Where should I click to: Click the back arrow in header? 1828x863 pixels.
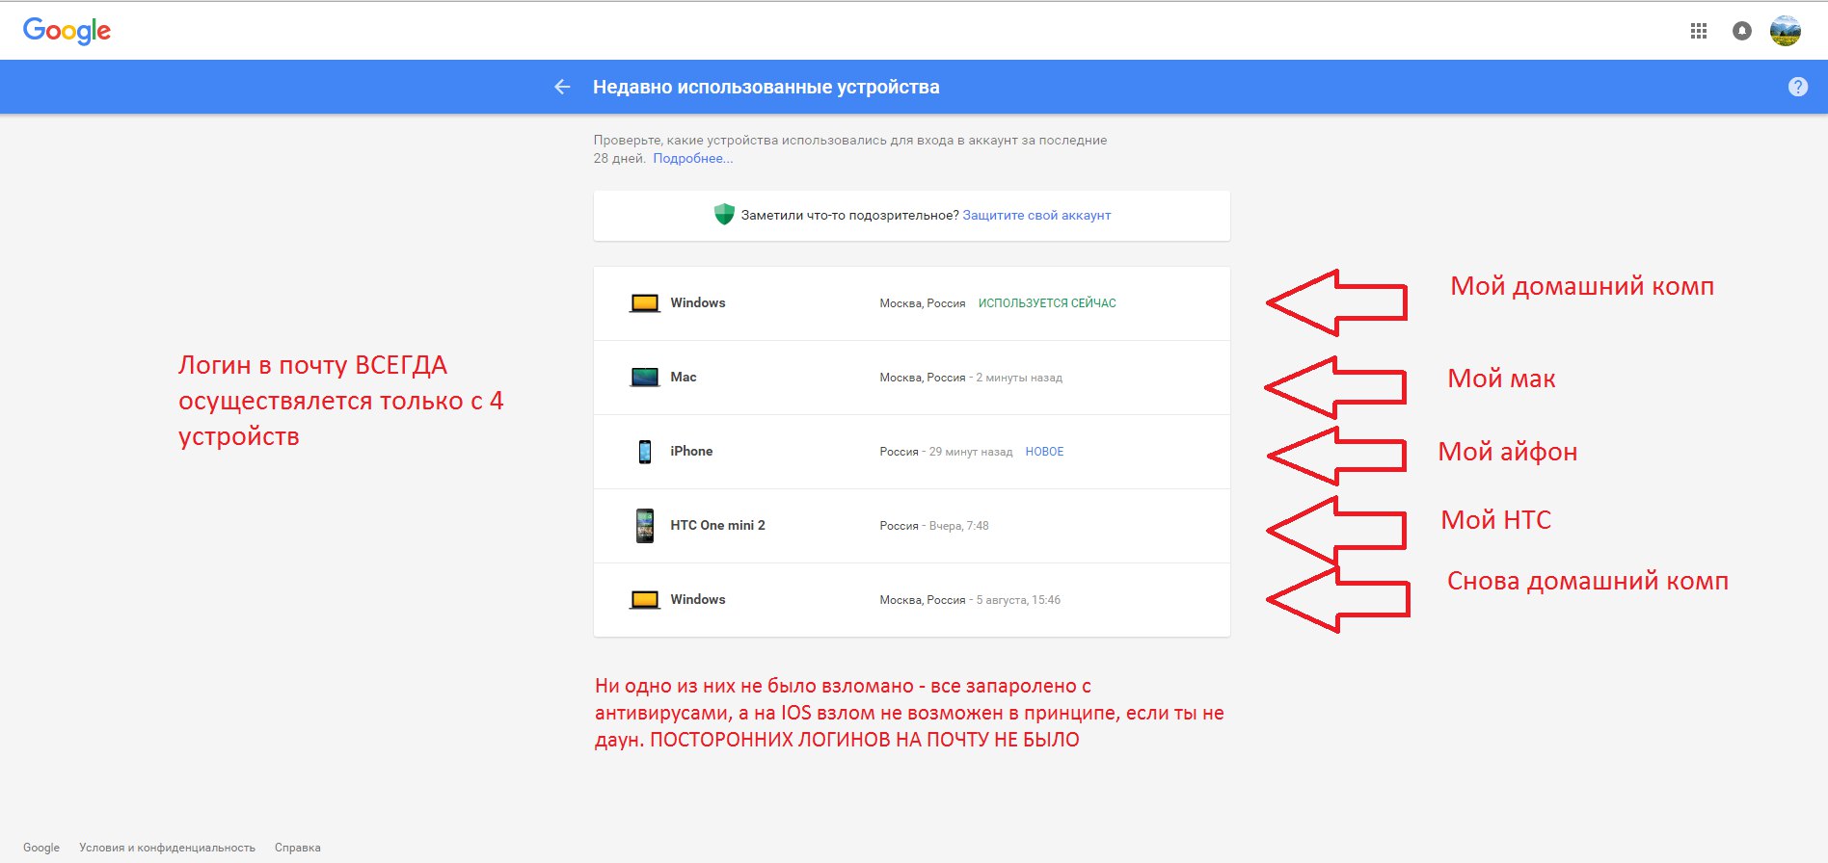click(x=563, y=87)
